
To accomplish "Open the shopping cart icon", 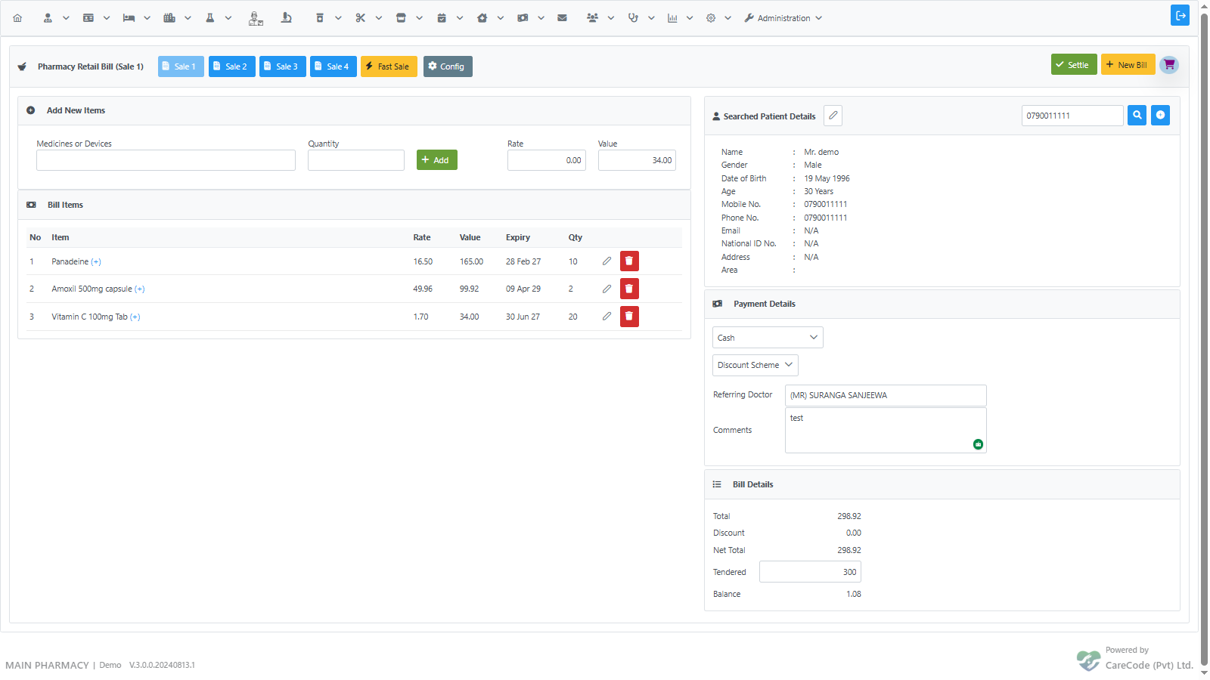I will tap(1169, 65).
